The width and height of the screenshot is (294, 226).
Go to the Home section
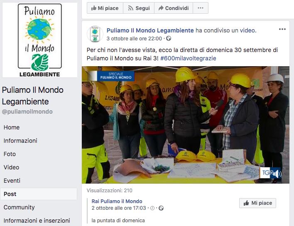pyautogui.click(x=12, y=127)
